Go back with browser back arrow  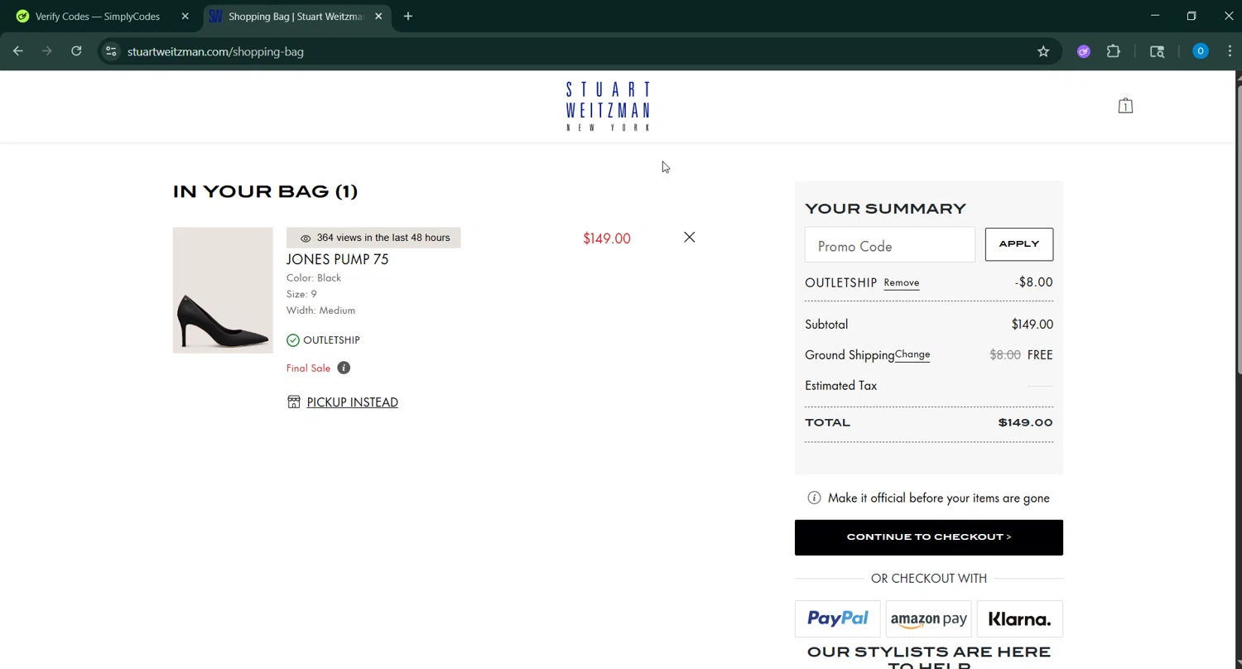[18, 51]
